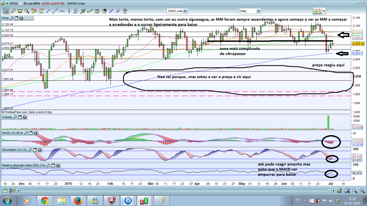Screen dimensions: 367x206
Task: Click the taskbar volume speaker icon
Action: pos(331,201)
